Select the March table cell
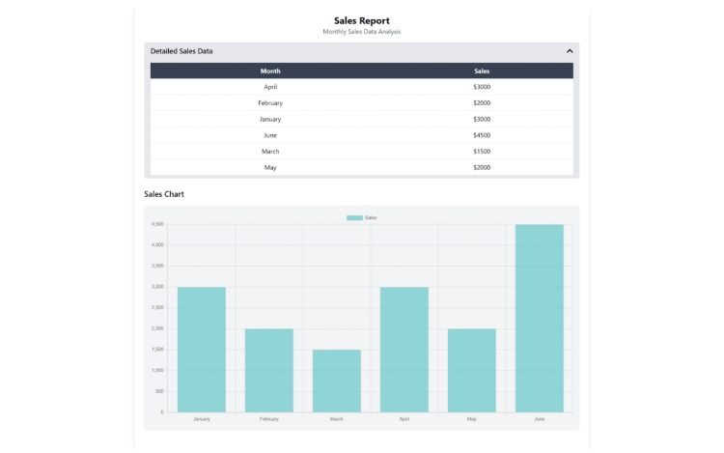 [270, 152]
